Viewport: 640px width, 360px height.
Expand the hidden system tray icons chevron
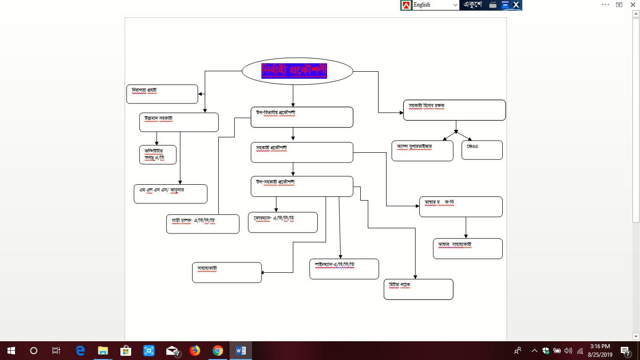534,351
